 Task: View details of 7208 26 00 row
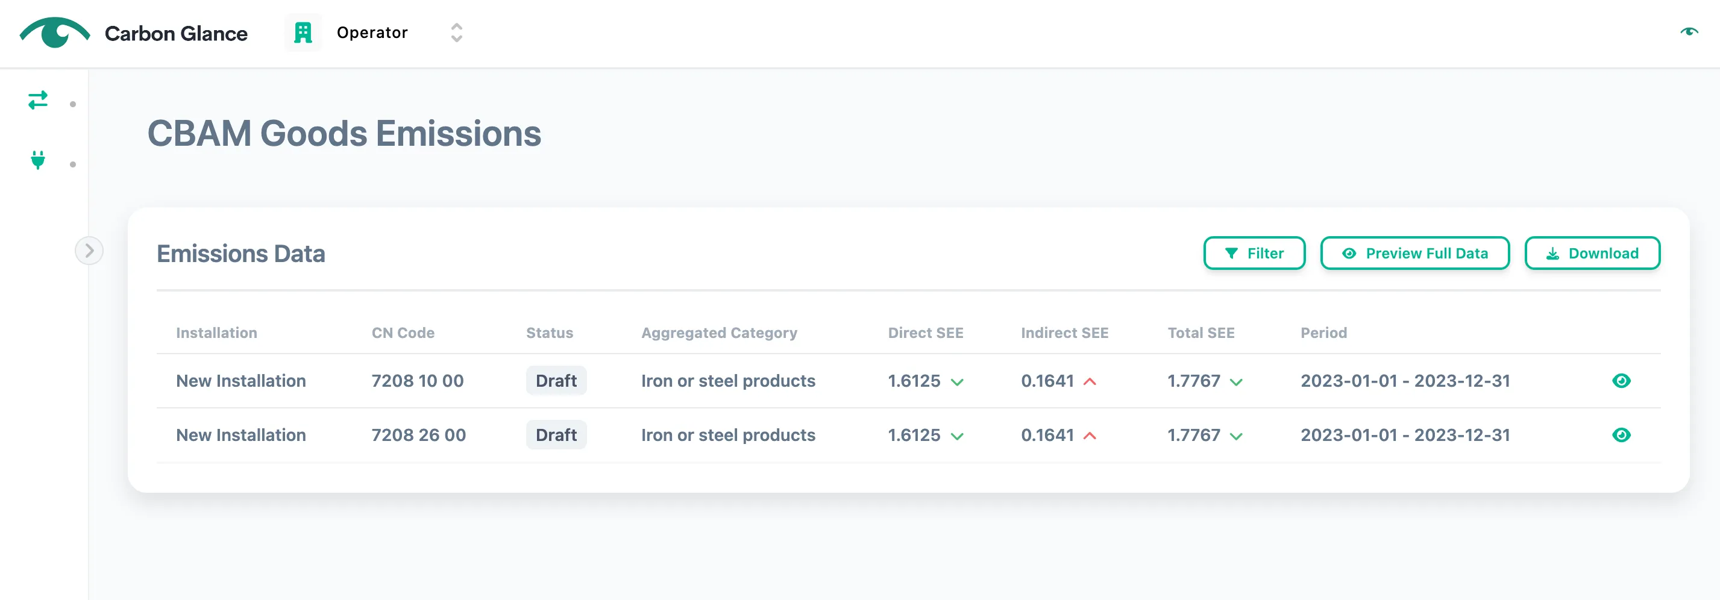click(1621, 434)
